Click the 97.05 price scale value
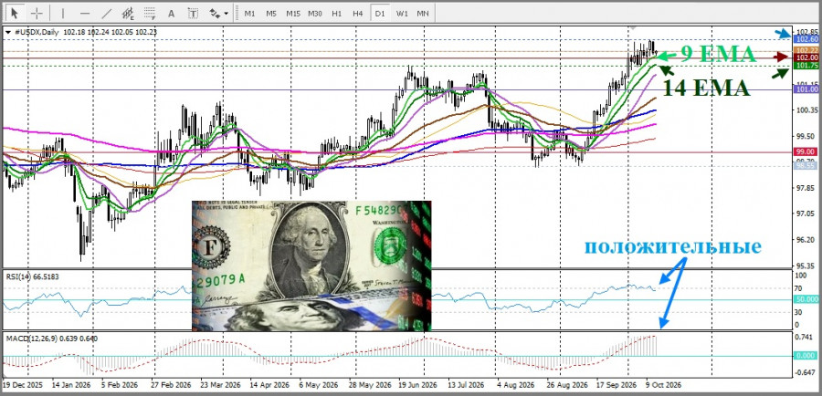 [x=806, y=214]
